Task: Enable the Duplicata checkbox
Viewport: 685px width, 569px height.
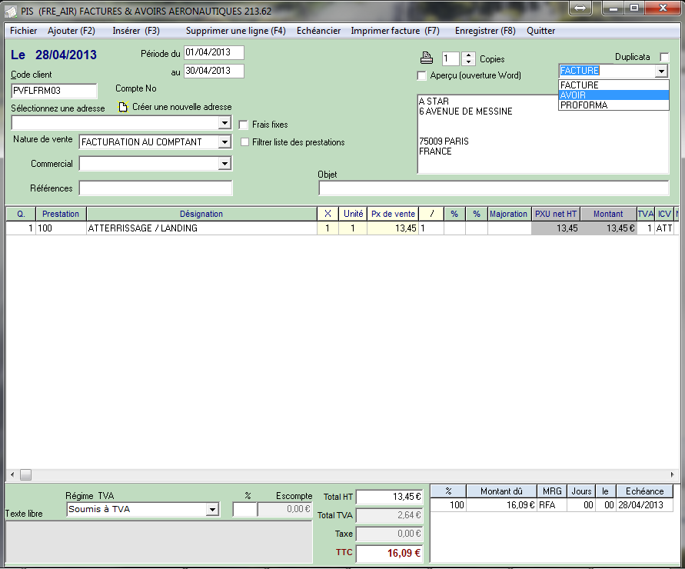Action: click(664, 57)
